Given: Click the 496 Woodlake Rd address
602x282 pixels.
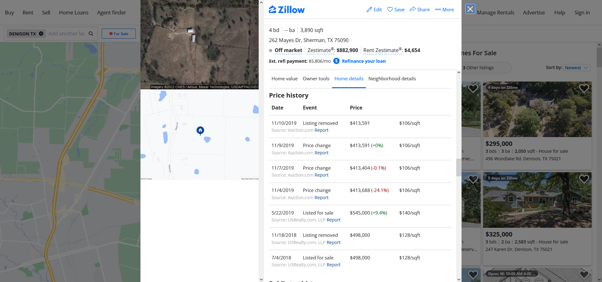Looking at the screenshot, I should point(523,159).
